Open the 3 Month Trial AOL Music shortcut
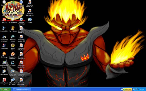 point(13,80)
